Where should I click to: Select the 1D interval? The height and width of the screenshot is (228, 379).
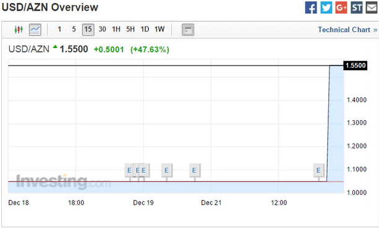(145, 30)
